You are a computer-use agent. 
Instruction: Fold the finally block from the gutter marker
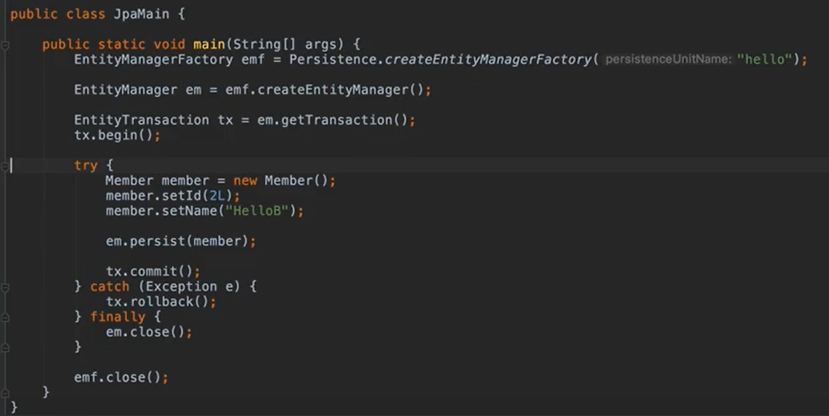pos(5,317)
